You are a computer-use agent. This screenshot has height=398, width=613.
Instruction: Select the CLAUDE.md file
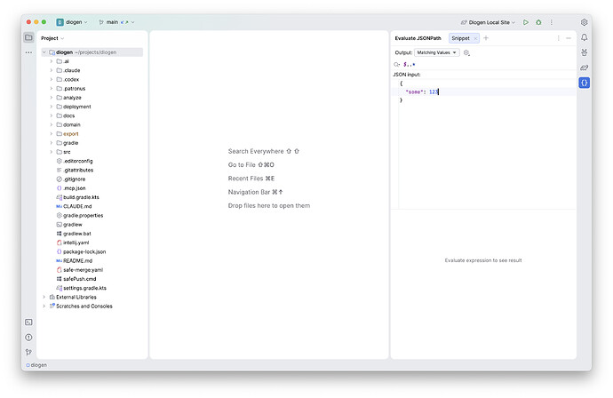point(77,206)
